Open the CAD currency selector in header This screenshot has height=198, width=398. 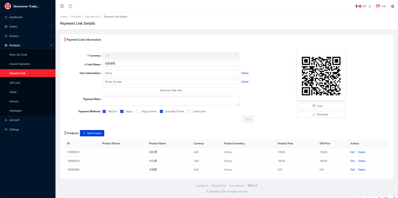click(x=361, y=6)
